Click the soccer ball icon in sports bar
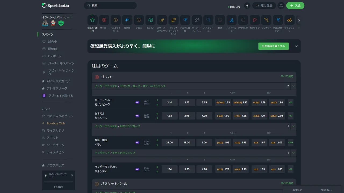344x193 pixels. [x=104, y=20]
